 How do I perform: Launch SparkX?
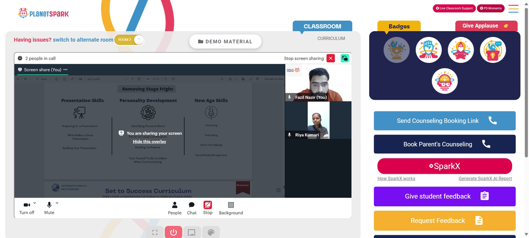tap(445, 166)
